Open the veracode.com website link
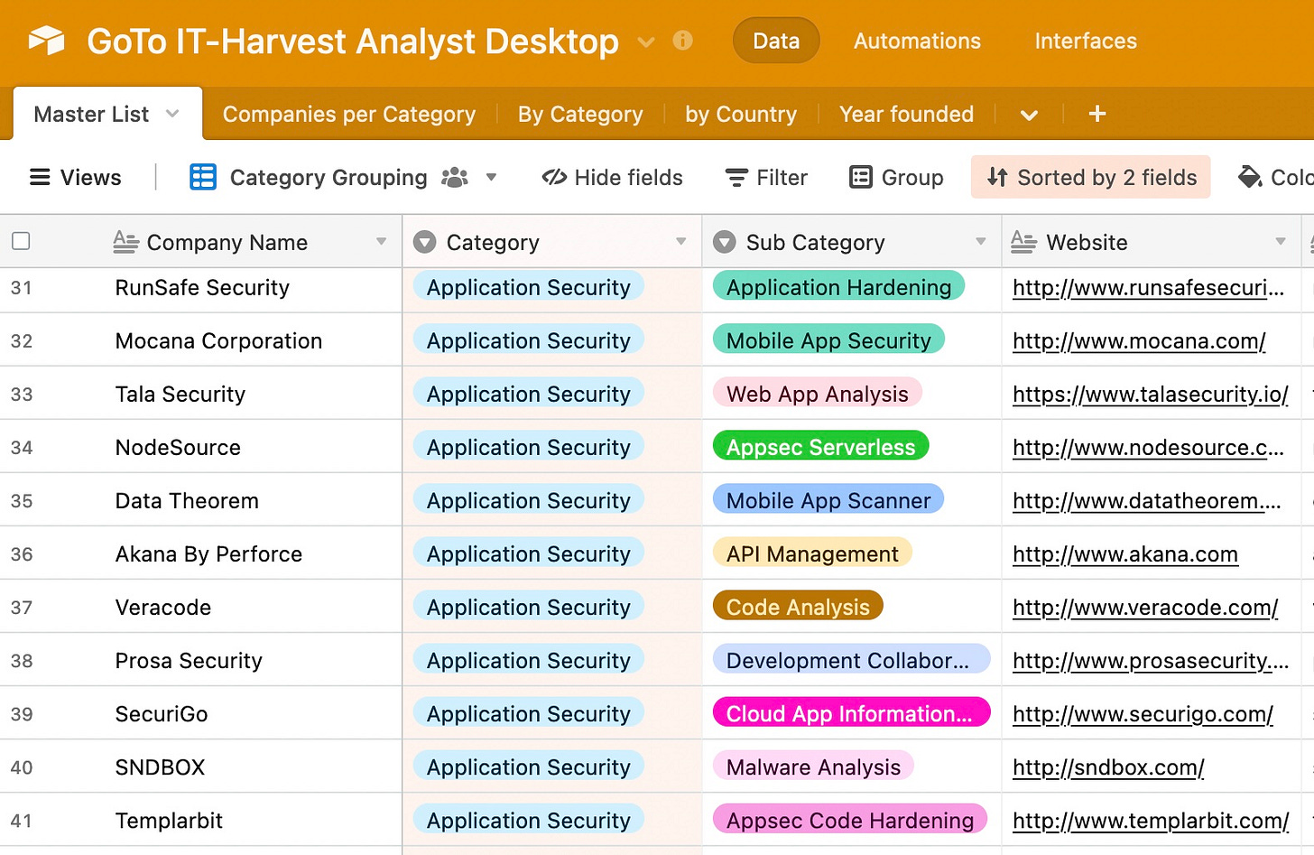 pyautogui.click(x=1145, y=608)
